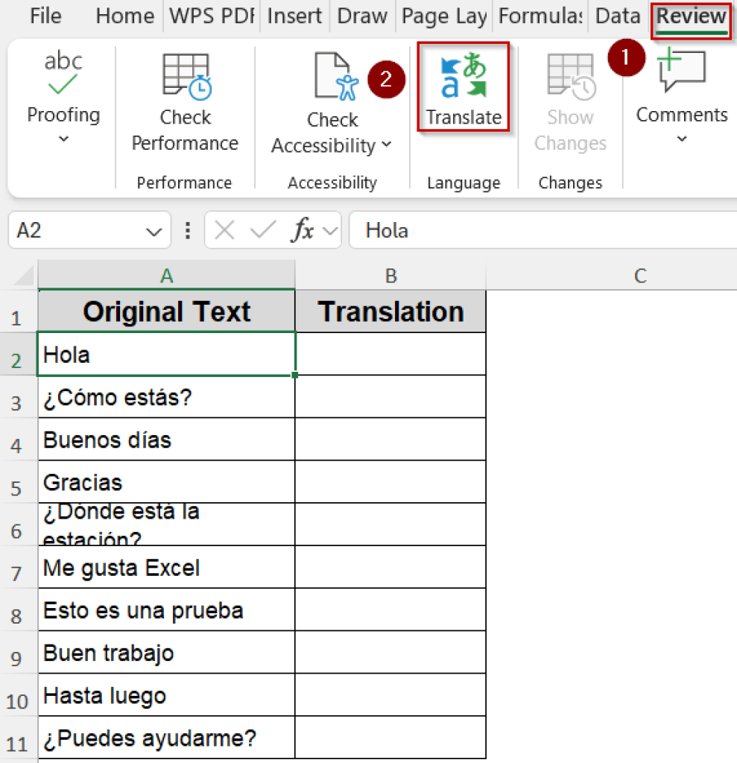Open the Draw ribbon tab
The width and height of the screenshot is (737, 763).
[362, 16]
